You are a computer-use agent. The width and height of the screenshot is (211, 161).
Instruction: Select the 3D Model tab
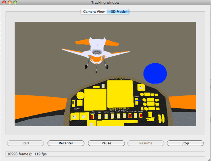119,11
